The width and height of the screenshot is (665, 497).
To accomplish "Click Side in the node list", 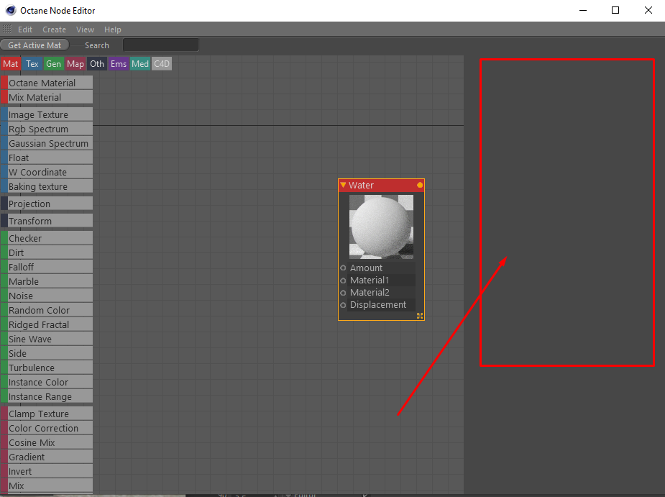I will (x=47, y=354).
